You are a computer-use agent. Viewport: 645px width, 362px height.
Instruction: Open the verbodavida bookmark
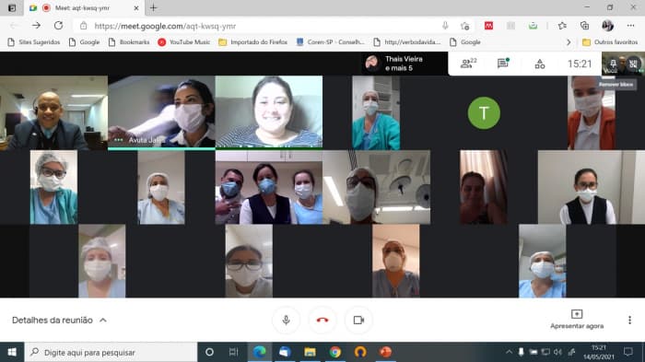pos(407,42)
